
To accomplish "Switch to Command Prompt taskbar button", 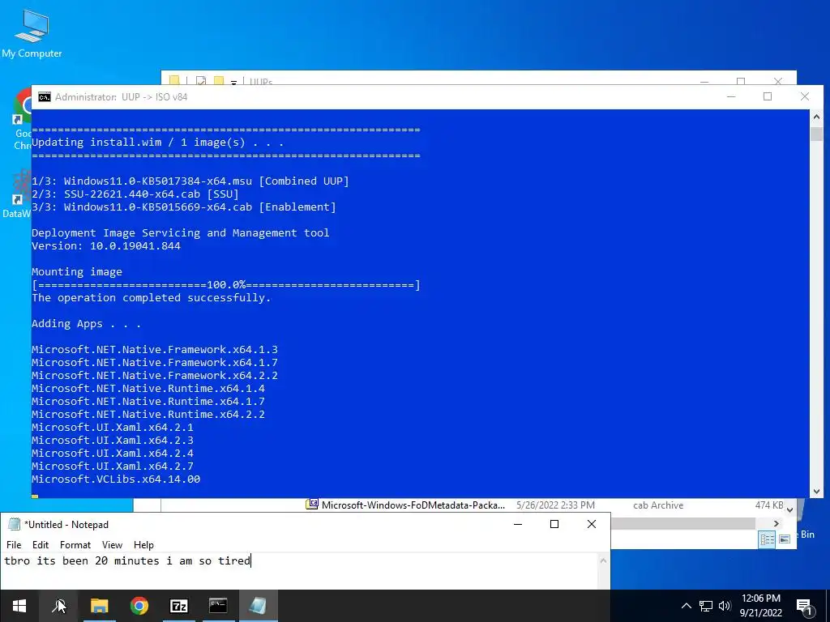I will click(218, 606).
